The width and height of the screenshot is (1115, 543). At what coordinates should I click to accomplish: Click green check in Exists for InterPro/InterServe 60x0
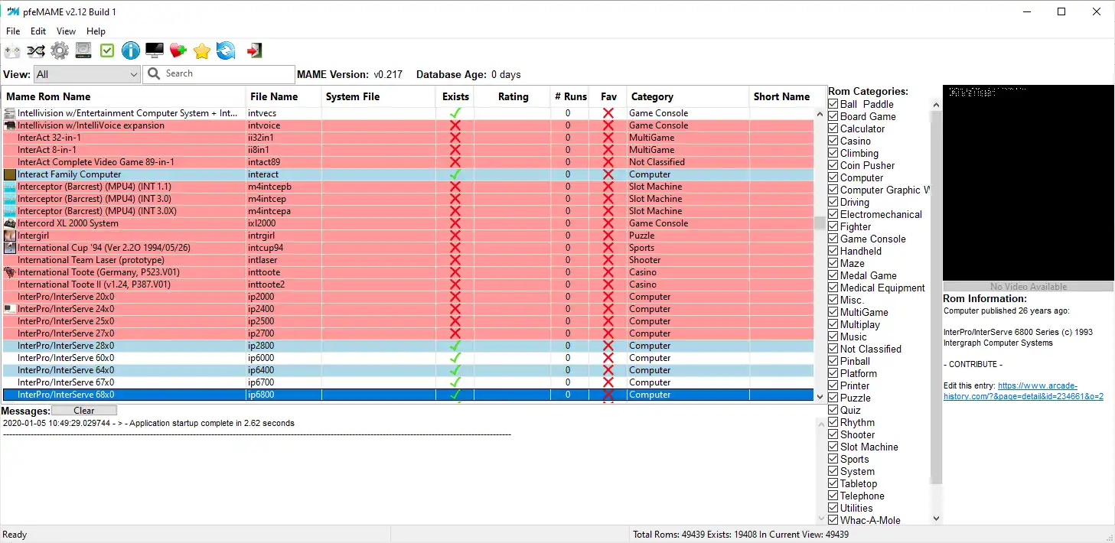tap(455, 358)
